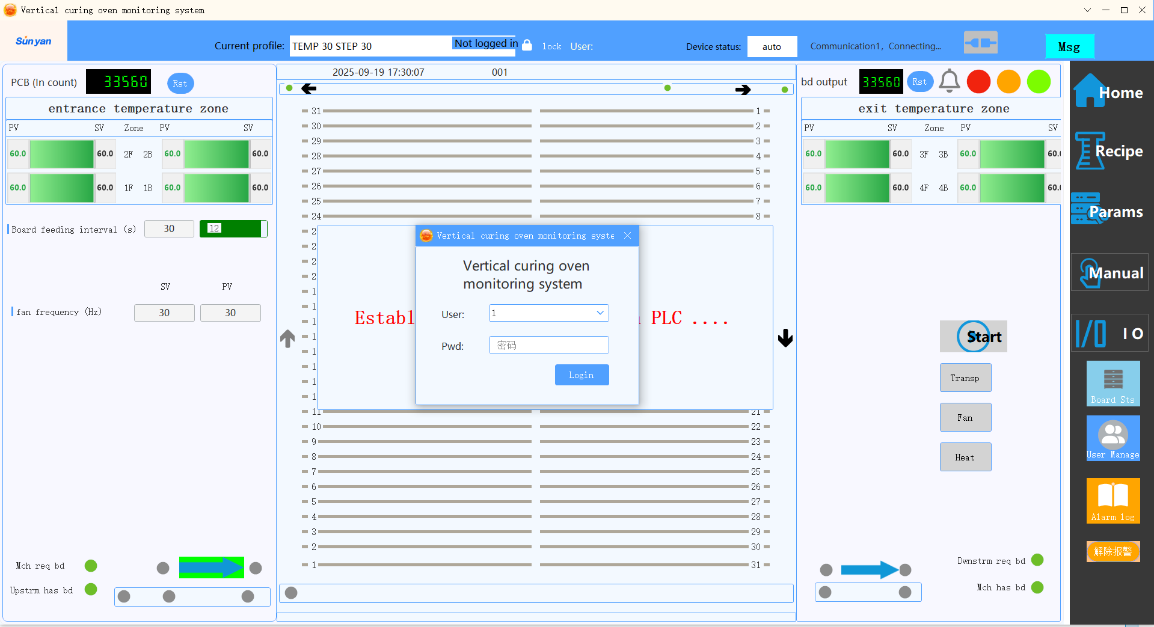Click the lock icon near login status

(x=527, y=46)
